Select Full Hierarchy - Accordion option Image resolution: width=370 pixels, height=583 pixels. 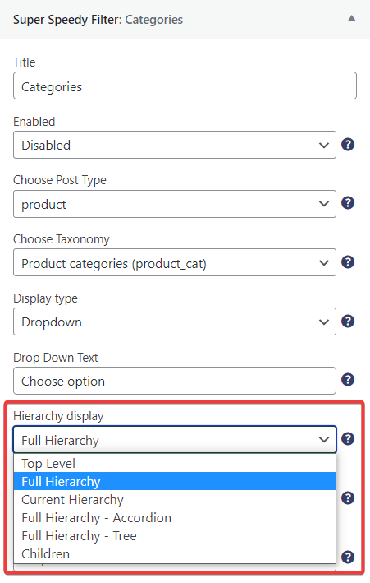(x=175, y=517)
